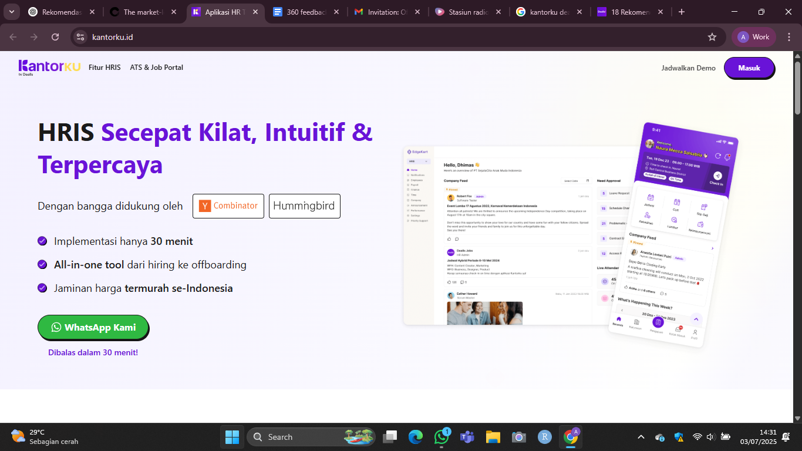Open the tab search dropdown

(11, 12)
